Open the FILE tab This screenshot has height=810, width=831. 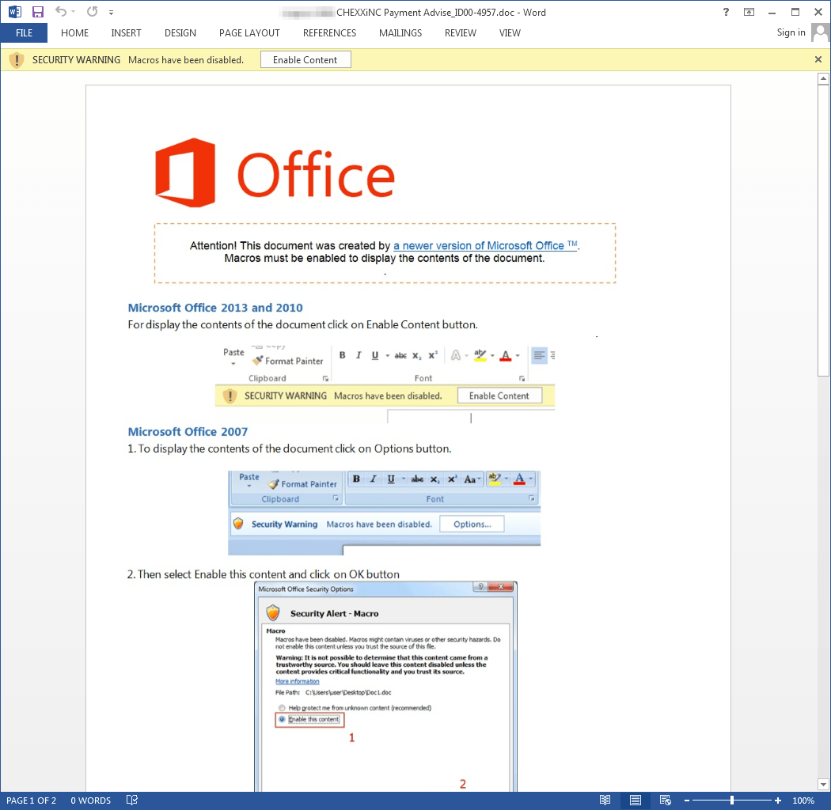point(24,33)
